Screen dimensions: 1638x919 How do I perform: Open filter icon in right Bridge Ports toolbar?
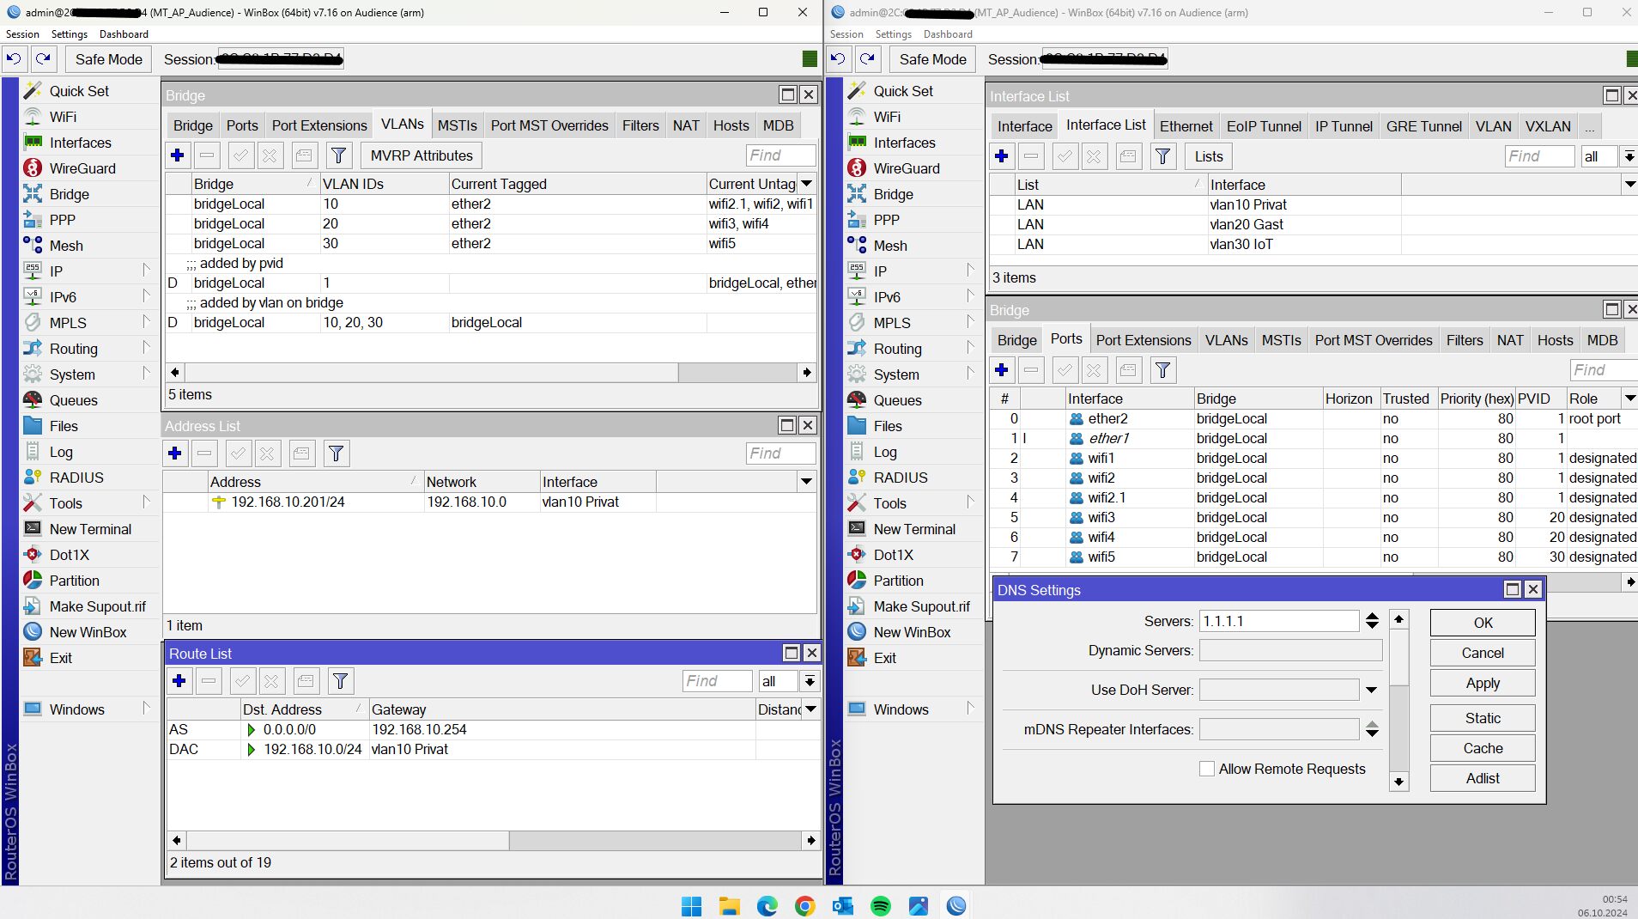point(1163,370)
